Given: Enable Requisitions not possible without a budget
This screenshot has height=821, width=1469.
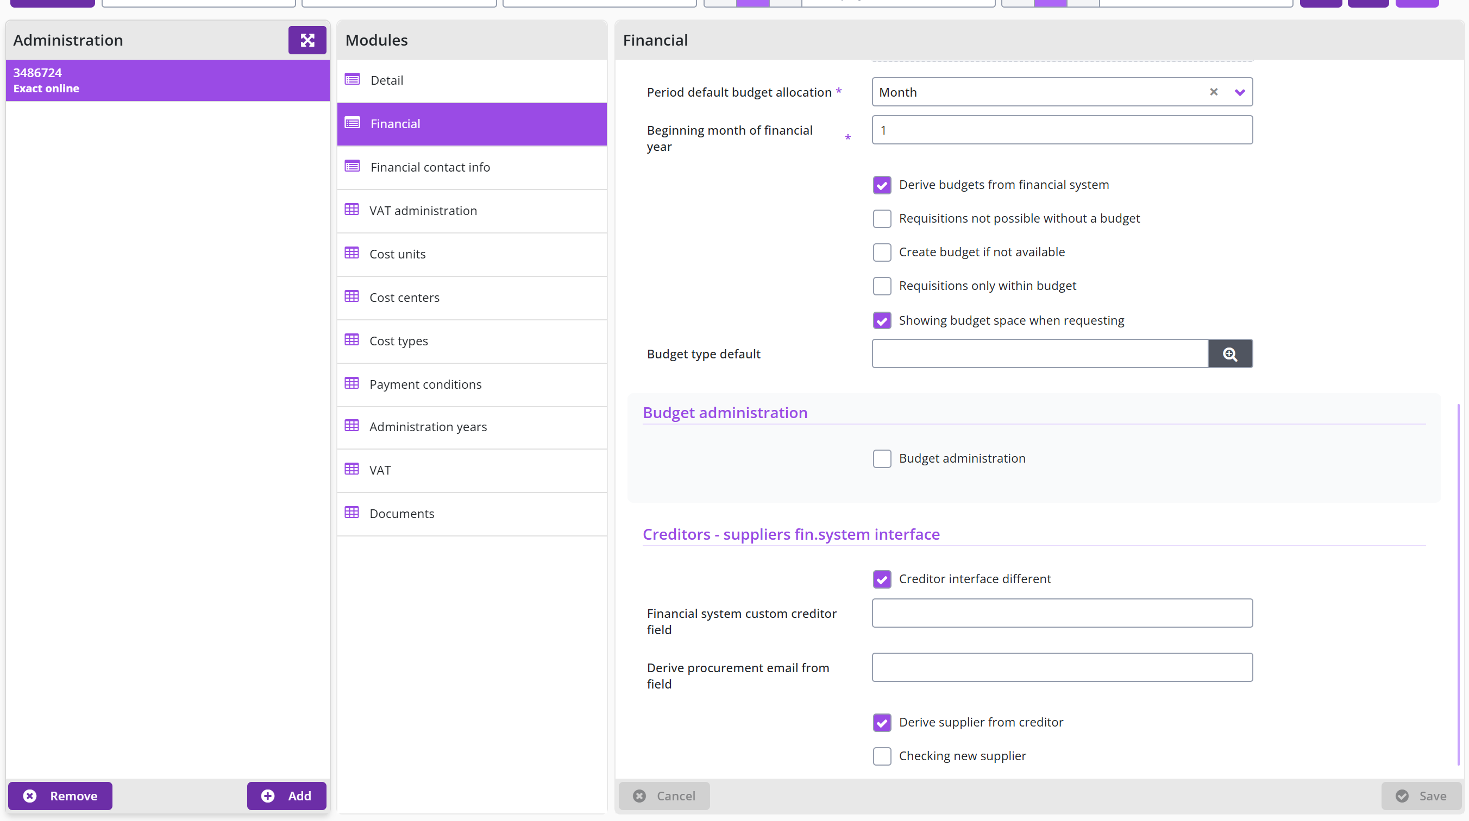Looking at the screenshot, I should (882, 218).
